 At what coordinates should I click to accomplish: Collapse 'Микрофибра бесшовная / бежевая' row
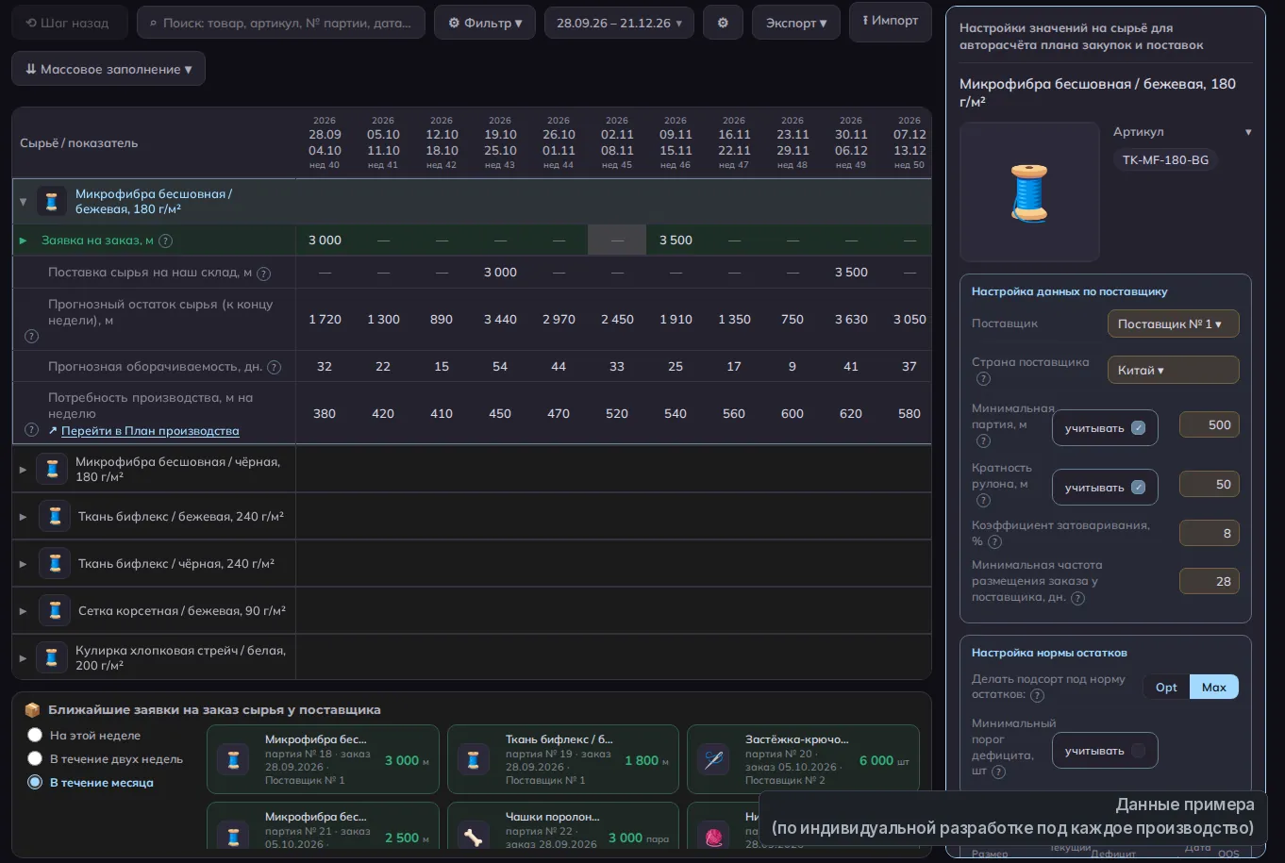point(23,202)
